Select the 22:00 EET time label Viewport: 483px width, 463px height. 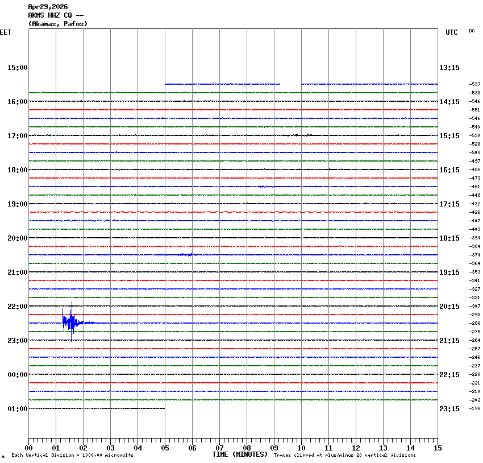coord(17,307)
